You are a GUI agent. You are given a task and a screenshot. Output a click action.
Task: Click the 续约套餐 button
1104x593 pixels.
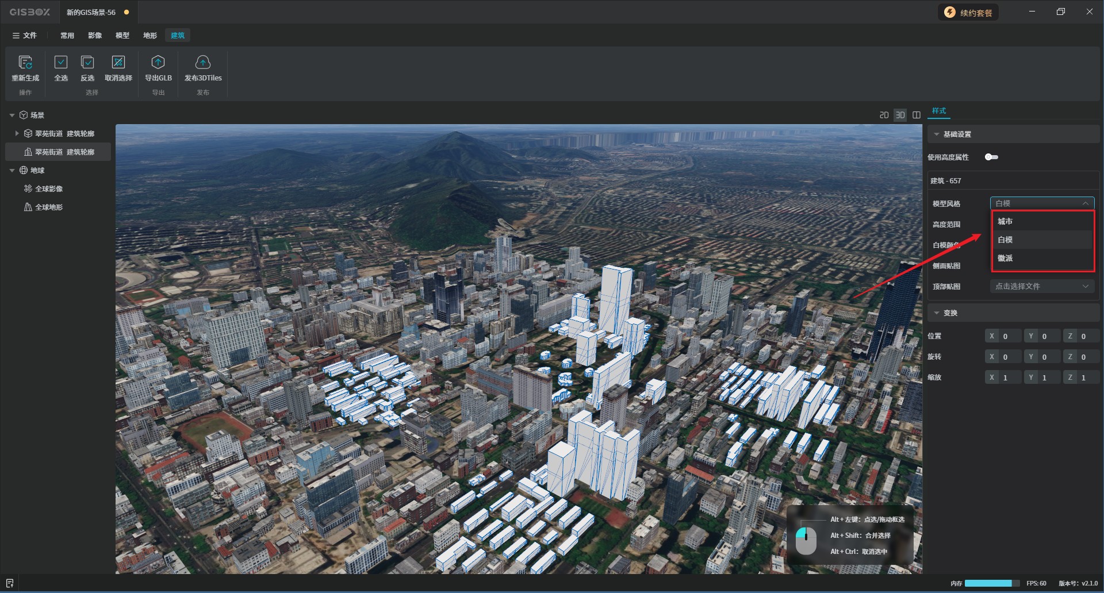tap(969, 13)
